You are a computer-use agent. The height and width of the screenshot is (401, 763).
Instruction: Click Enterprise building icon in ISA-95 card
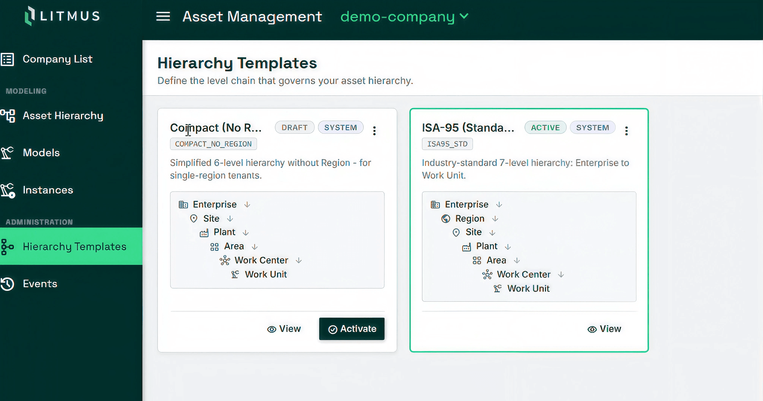pos(435,205)
